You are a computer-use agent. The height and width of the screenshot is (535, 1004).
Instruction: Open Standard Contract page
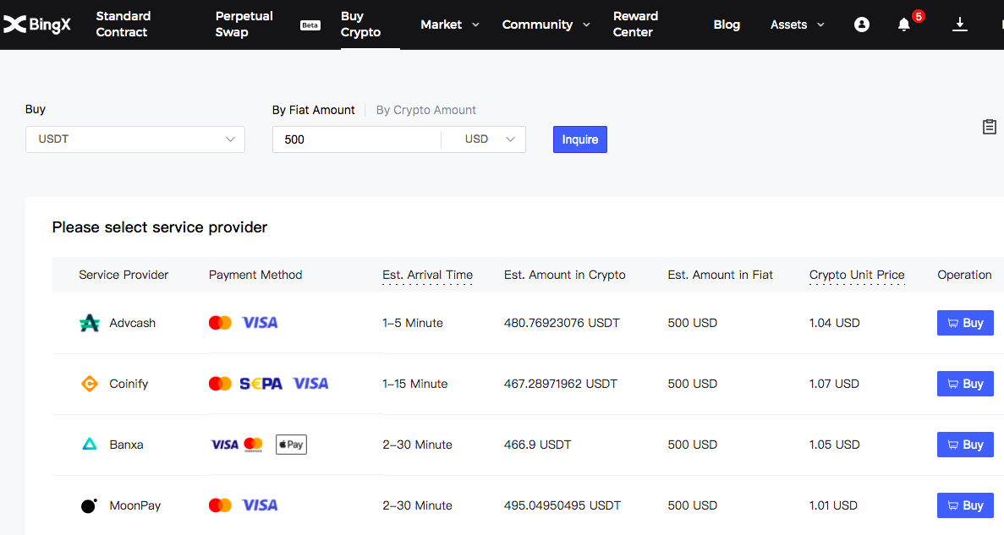coord(123,25)
